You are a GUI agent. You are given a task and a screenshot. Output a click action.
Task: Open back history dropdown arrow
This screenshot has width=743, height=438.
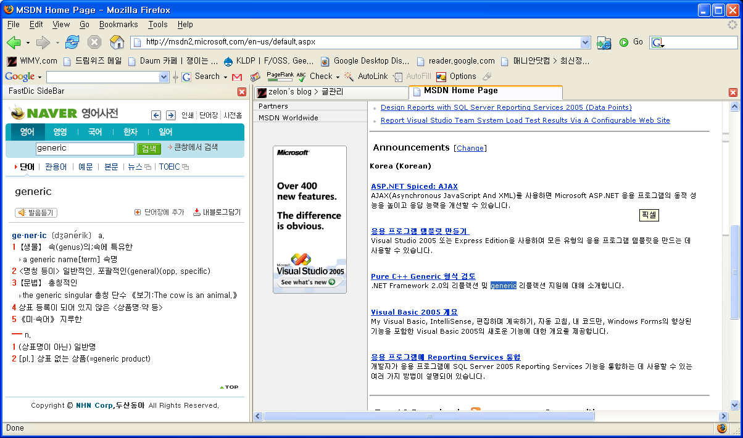tap(28, 43)
